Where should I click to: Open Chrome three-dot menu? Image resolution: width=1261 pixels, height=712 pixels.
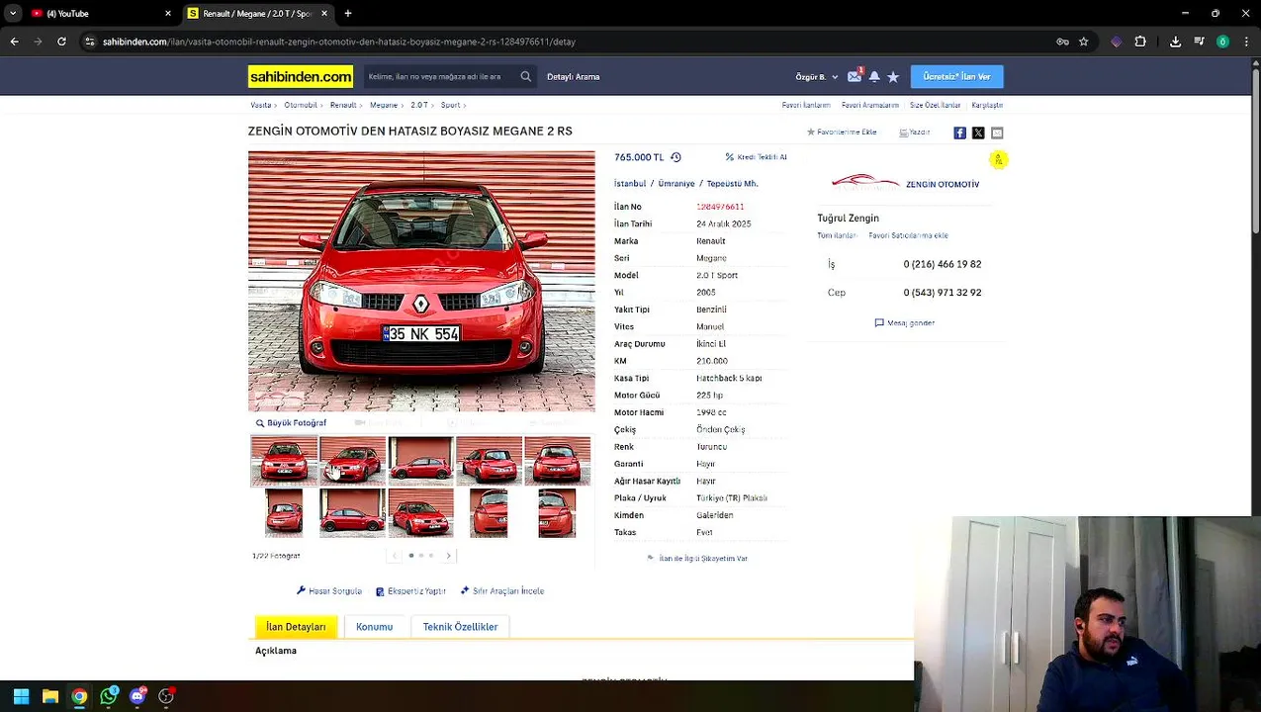1246,42
